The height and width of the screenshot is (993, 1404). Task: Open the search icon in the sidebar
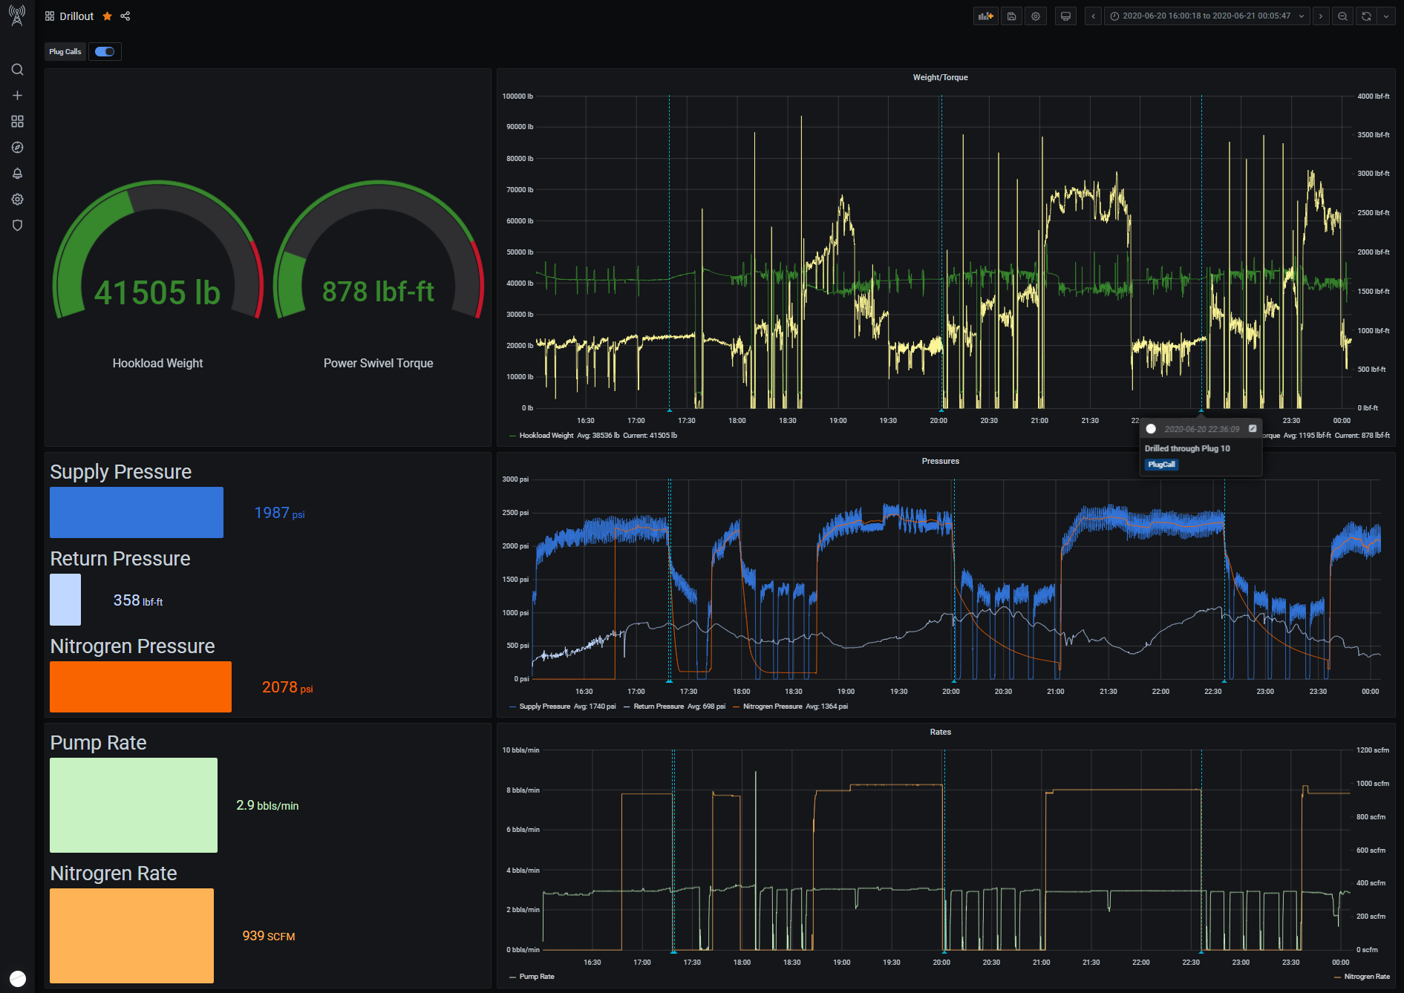pyautogui.click(x=17, y=70)
